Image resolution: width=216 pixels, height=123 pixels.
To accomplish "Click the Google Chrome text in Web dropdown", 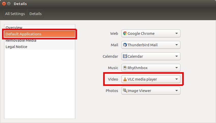I will pos(141,34).
